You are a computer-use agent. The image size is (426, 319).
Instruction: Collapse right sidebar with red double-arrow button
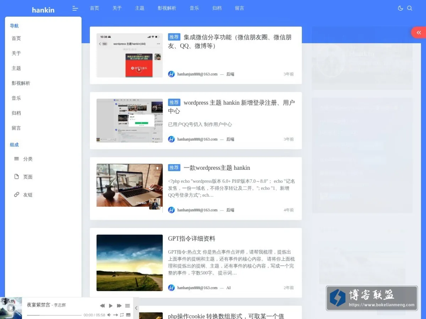(x=419, y=32)
